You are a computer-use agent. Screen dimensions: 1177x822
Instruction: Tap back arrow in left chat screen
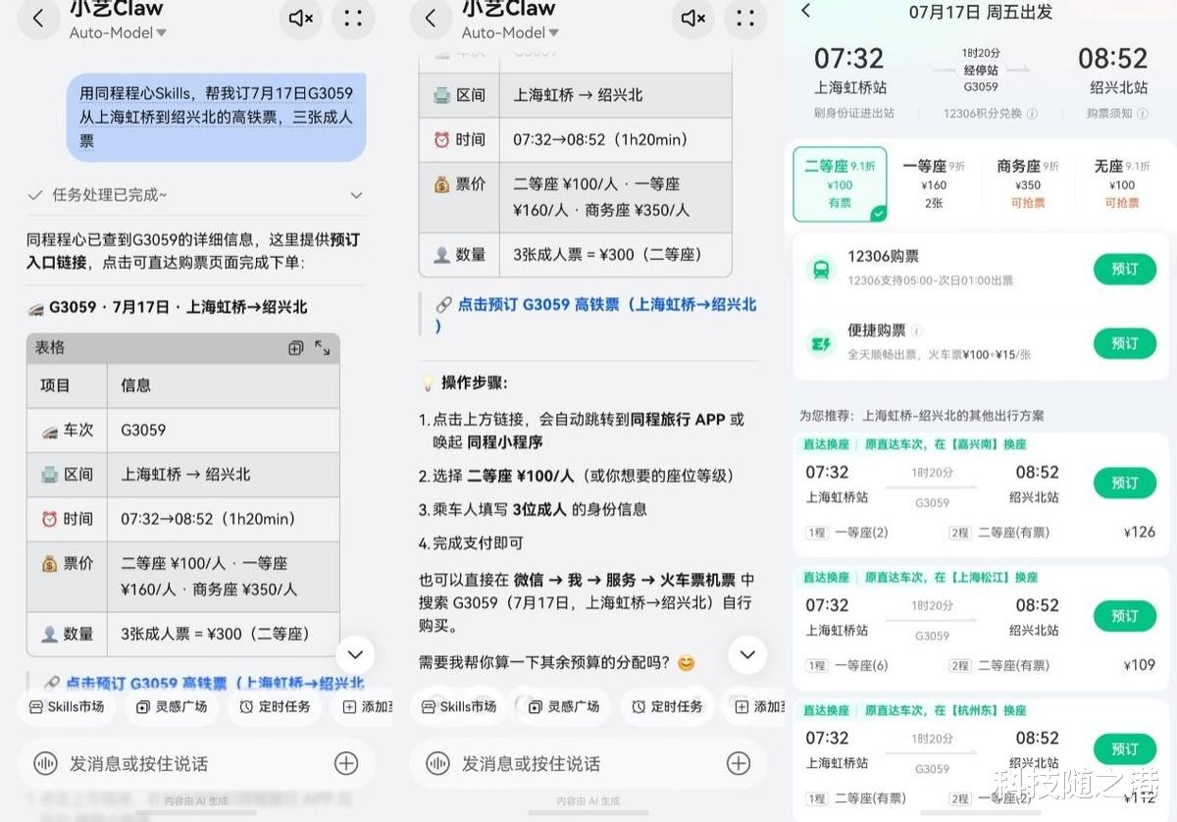(x=39, y=18)
